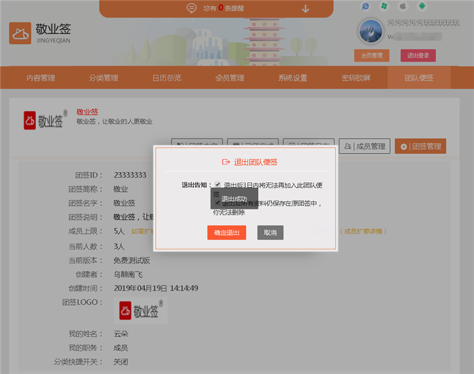
Task: Open the 内容管理 tab
Action: tap(41, 78)
